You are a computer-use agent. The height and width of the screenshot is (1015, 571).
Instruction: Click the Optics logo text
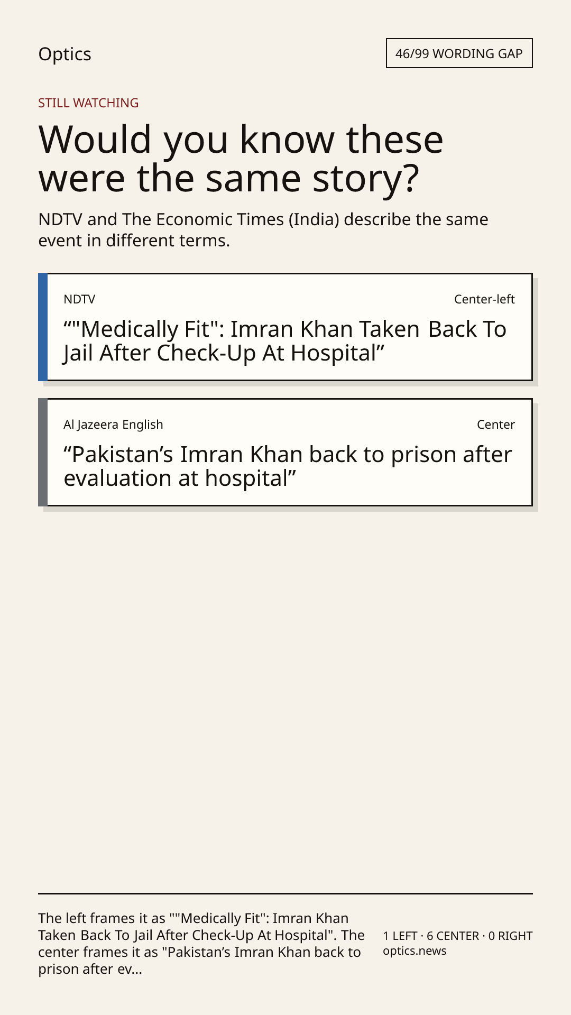65,54
